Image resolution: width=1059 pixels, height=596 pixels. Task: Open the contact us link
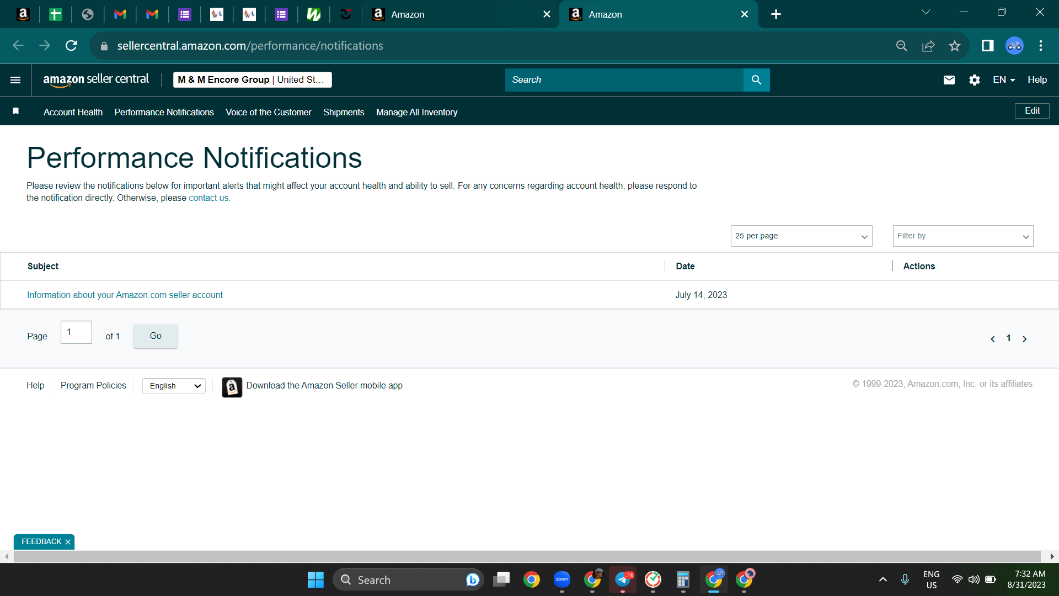click(x=208, y=198)
